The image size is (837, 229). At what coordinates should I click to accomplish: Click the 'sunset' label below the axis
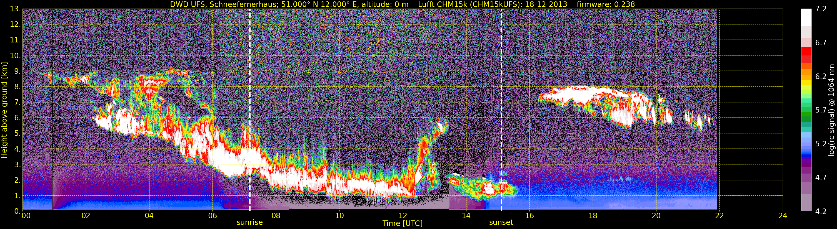coord(501,222)
